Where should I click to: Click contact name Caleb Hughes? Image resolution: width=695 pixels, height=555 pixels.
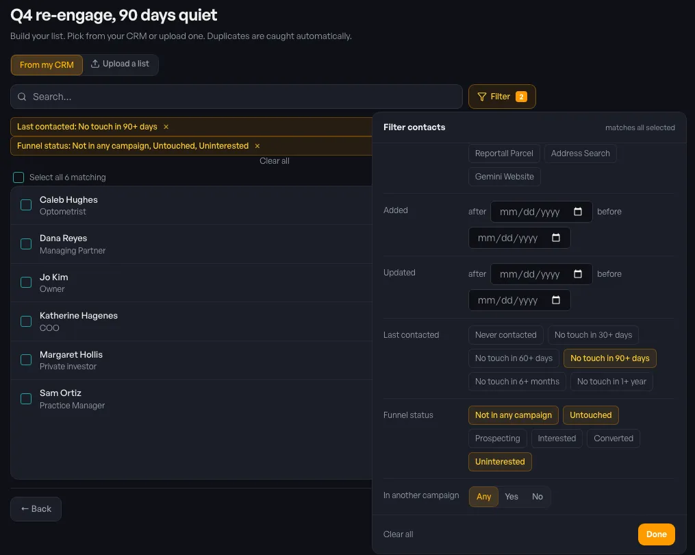pyautogui.click(x=68, y=199)
